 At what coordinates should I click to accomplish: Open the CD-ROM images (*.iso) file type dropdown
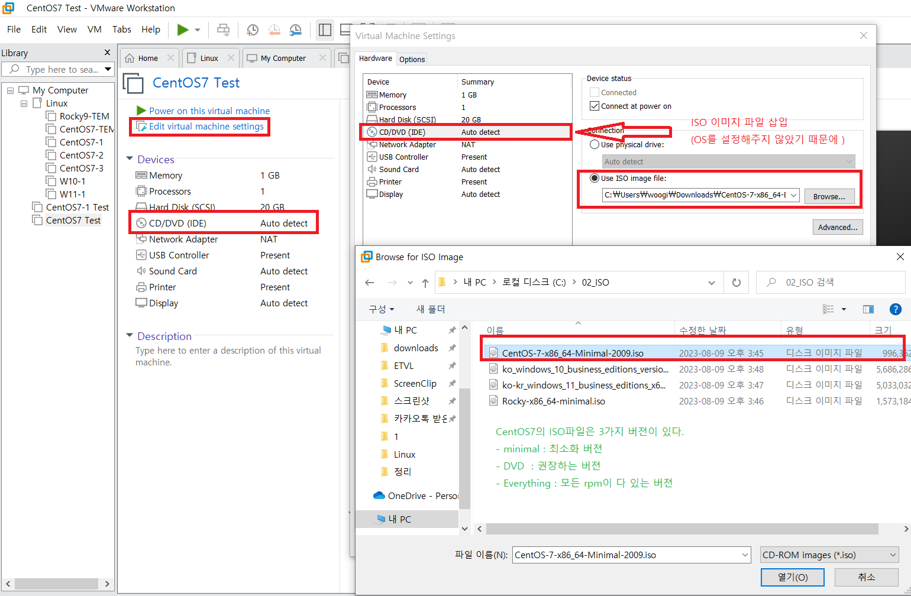click(829, 555)
